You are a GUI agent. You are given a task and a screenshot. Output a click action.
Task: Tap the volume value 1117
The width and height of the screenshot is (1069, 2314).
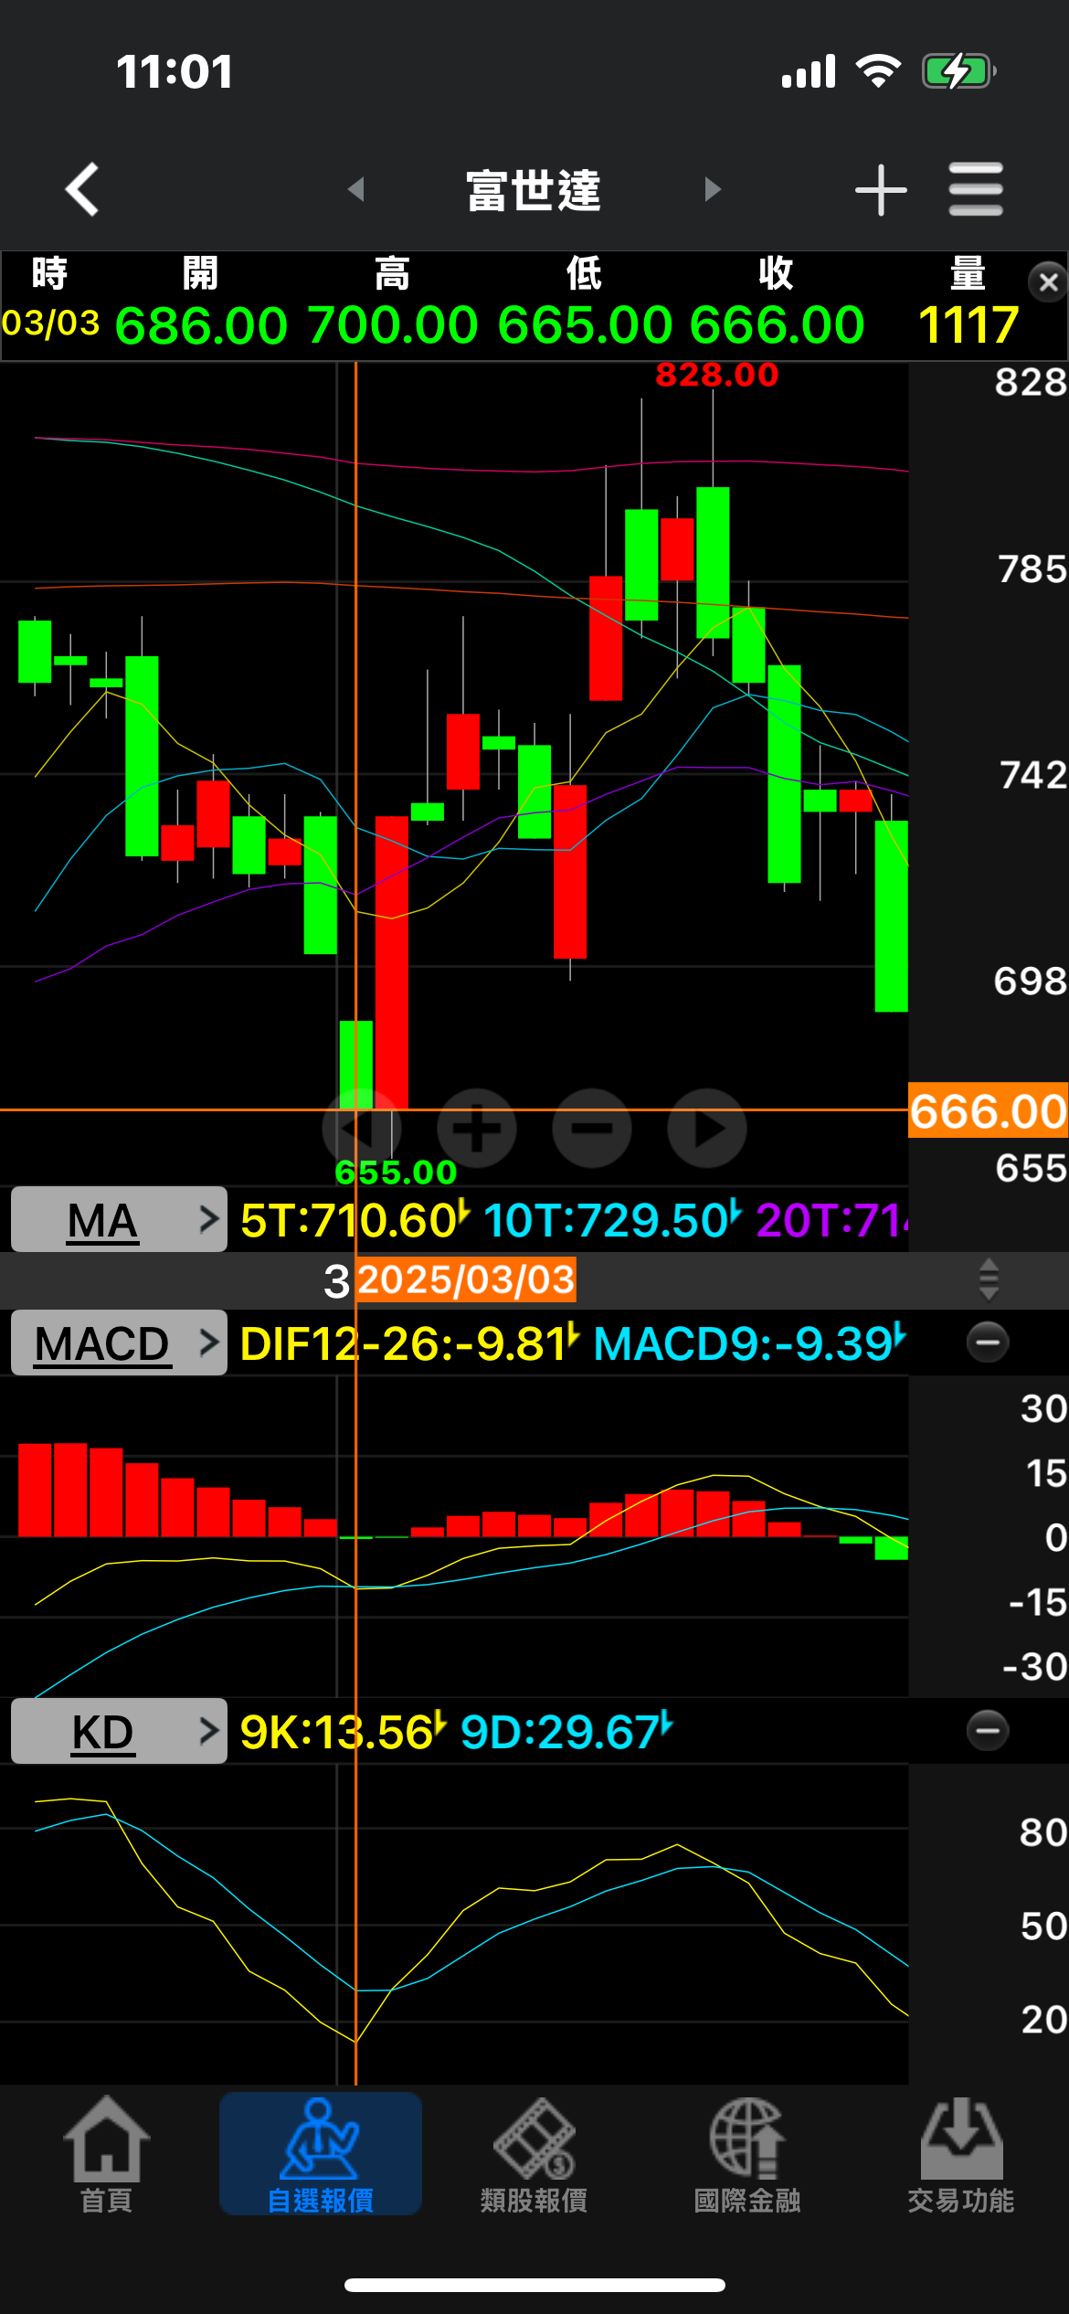click(x=968, y=325)
